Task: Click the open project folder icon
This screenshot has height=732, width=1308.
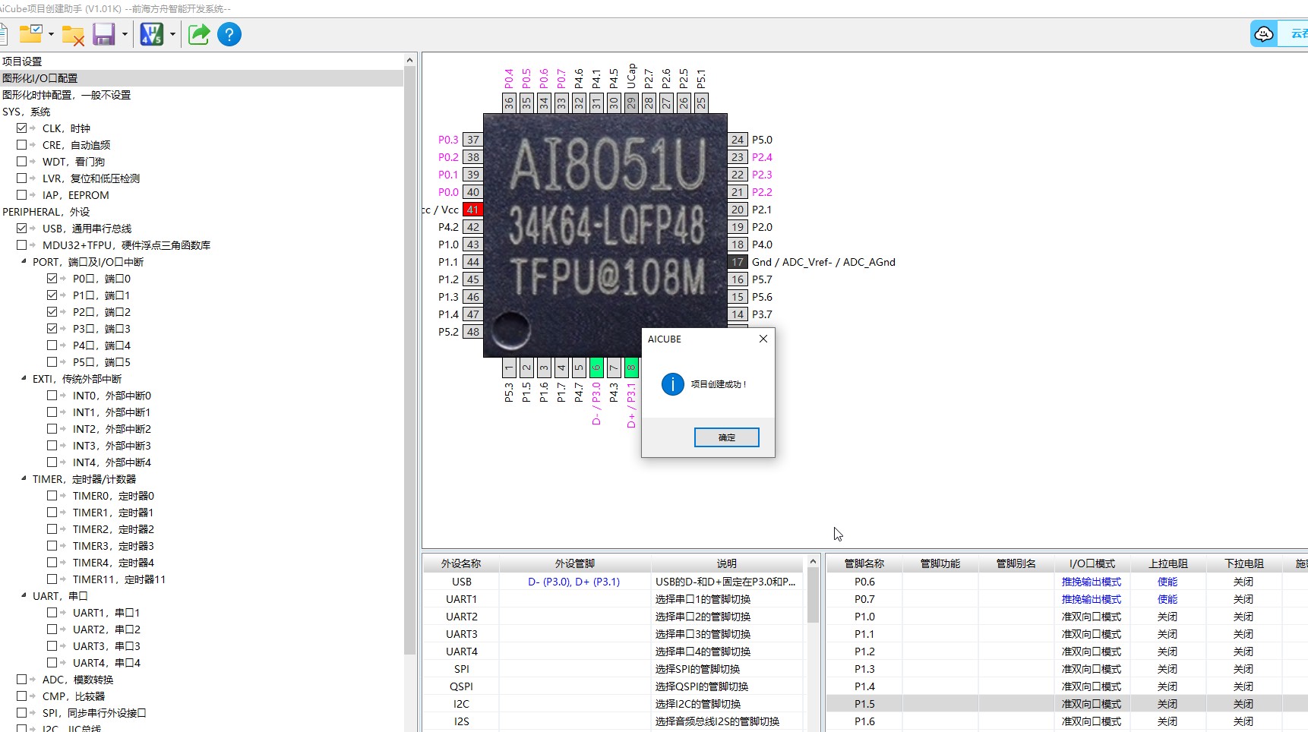Action: 30,34
